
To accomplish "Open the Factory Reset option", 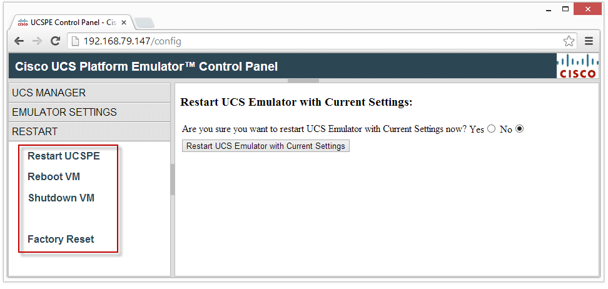I will (61, 239).
